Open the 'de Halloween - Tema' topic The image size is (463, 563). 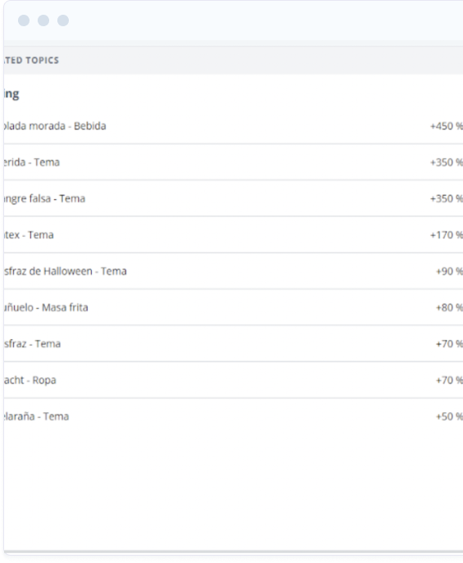[x=234, y=271]
